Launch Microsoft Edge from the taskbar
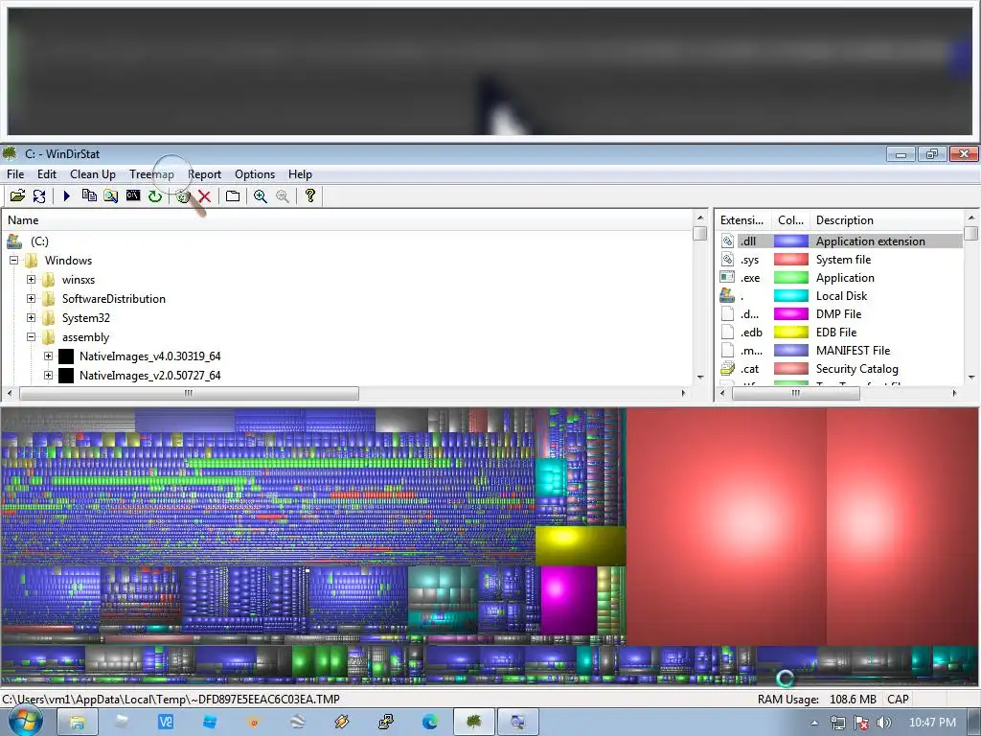The width and height of the screenshot is (981, 736). (x=430, y=723)
